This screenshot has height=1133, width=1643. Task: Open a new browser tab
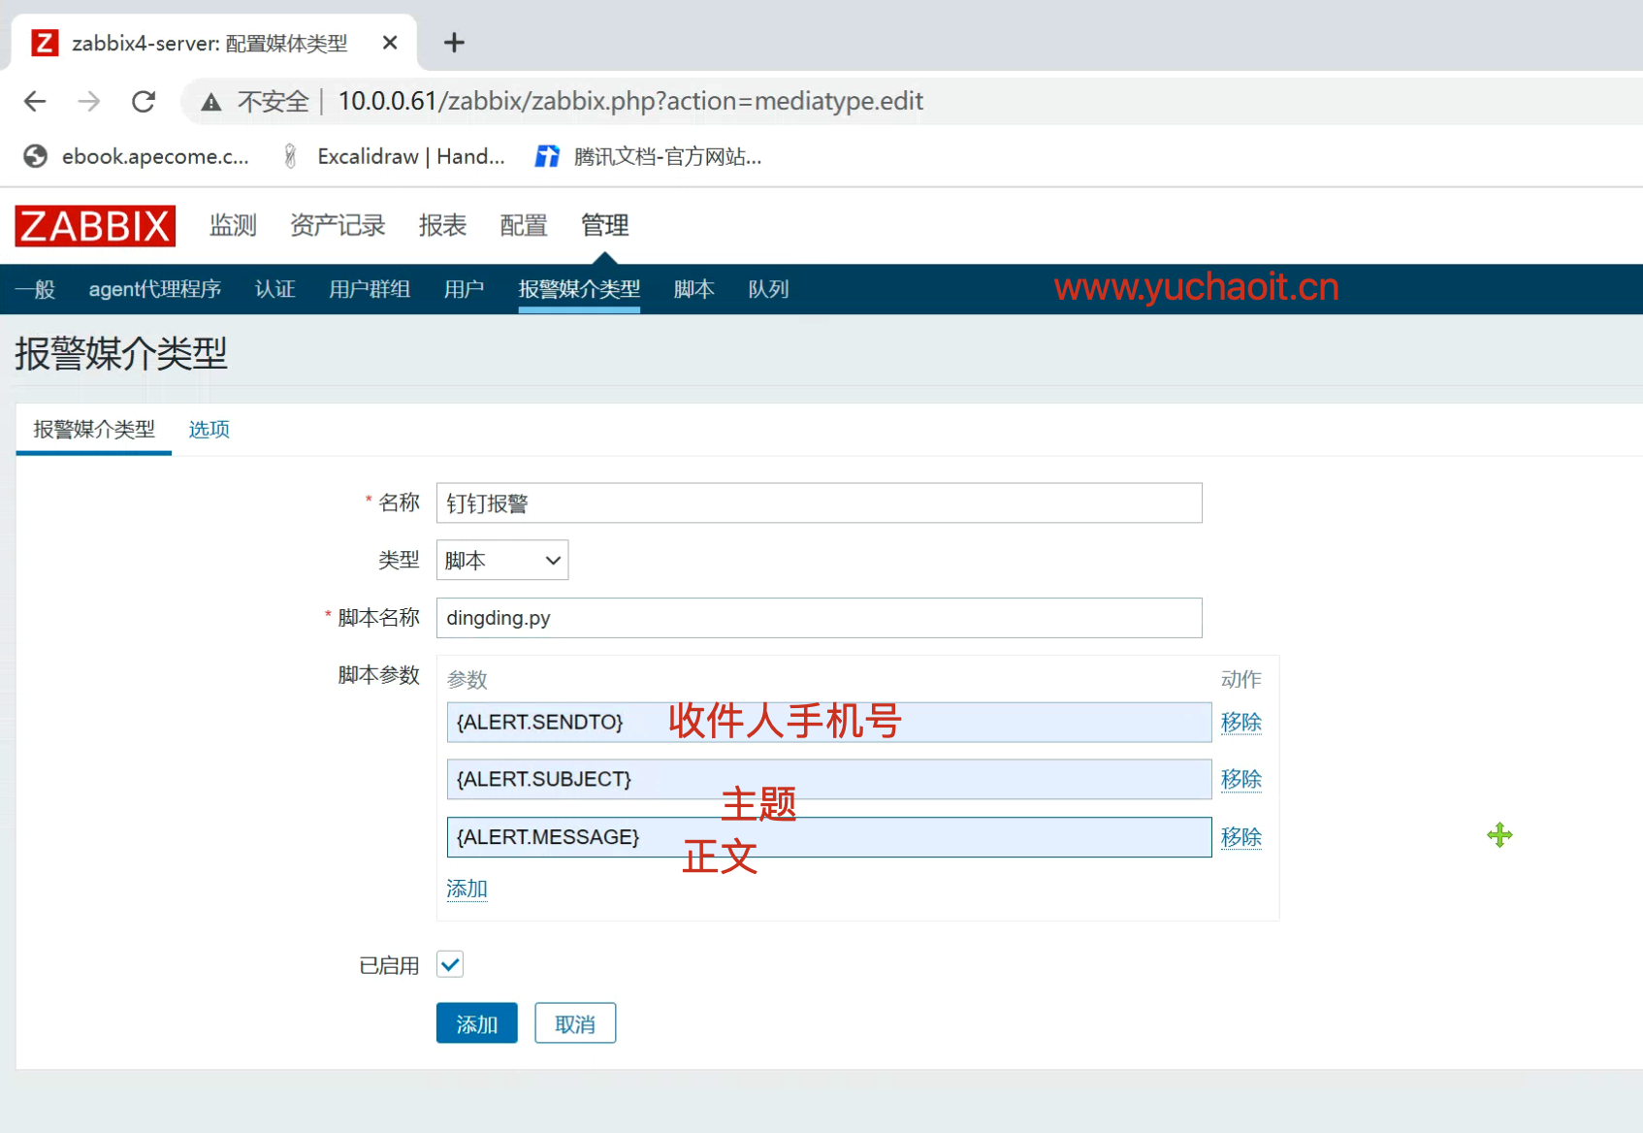[454, 43]
